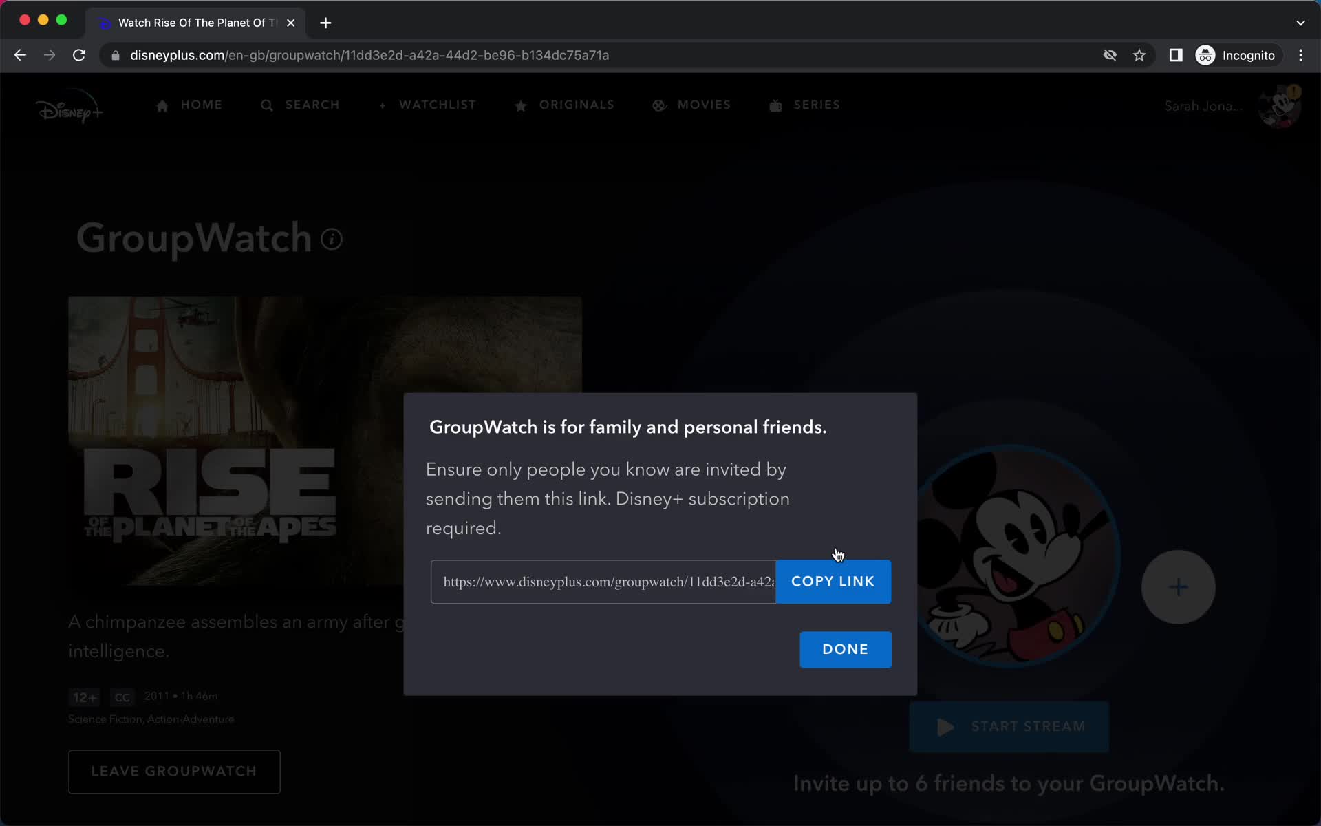The image size is (1321, 826).
Task: Open the Sarah Jona... profile menu
Action: click(1203, 106)
